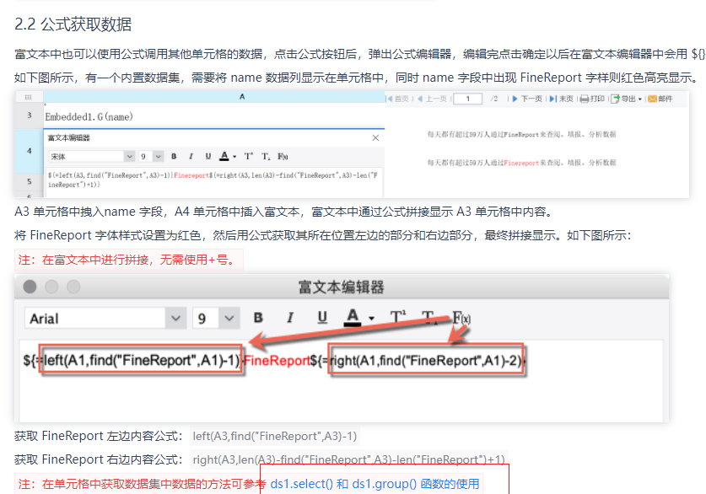
Task: Open the font size 9 dropdown in large editor
Action: [229, 319]
